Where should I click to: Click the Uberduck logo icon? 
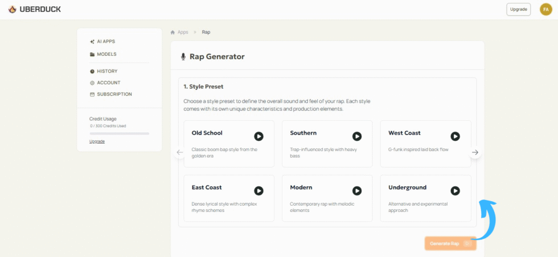tap(12, 9)
